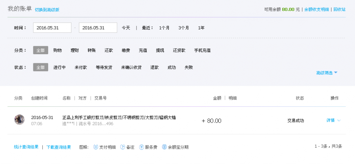
Task: Click the 余额宝分期 legend icon
Action: point(164,147)
